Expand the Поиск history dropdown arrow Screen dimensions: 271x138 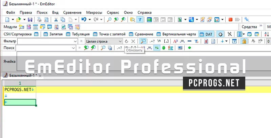(74, 48)
